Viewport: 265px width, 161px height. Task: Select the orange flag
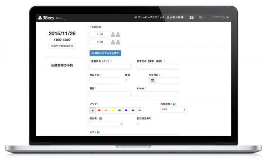(106, 110)
